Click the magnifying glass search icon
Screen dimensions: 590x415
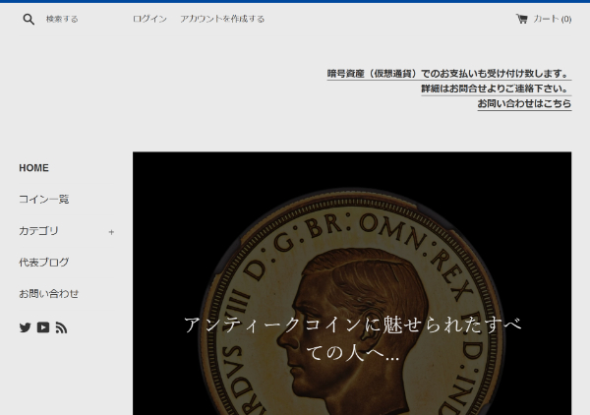tap(29, 19)
